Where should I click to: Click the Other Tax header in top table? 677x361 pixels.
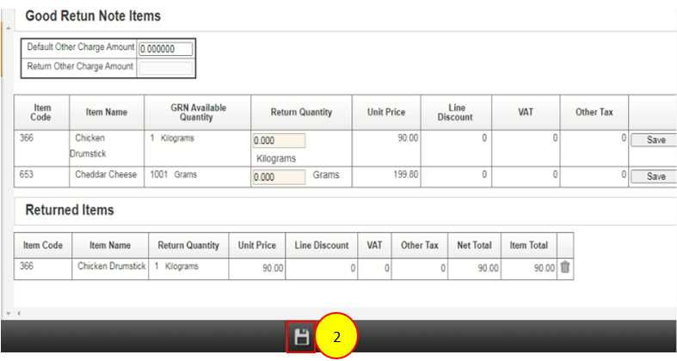click(x=594, y=113)
